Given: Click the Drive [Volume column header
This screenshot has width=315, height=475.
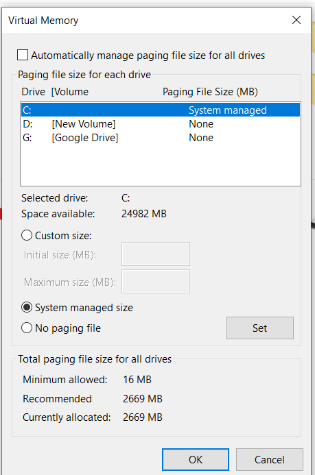Looking at the screenshot, I should (55, 92).
